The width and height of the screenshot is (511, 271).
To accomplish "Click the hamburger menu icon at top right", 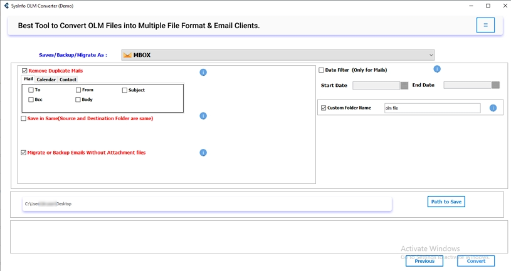I will (485, 25).
